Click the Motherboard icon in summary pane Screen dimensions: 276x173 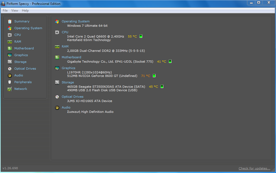pyautogui.click(x=57, y=57)
